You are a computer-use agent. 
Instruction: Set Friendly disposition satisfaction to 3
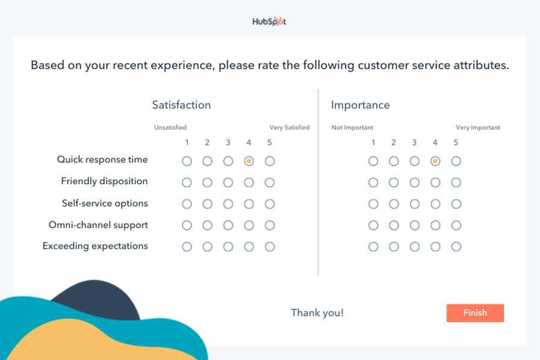click(x=228, y=182)
